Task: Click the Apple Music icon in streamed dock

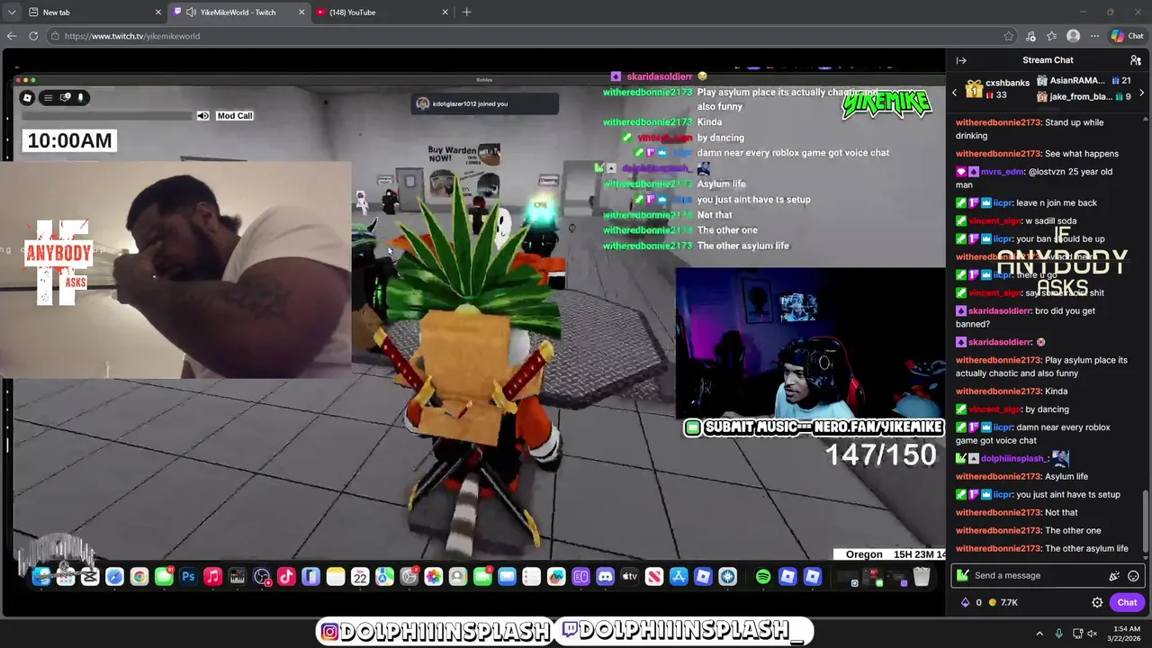Action: click(212, 577)
